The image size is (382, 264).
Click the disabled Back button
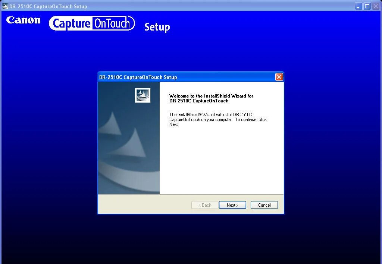pyautogui.click(x=205, y=205)
